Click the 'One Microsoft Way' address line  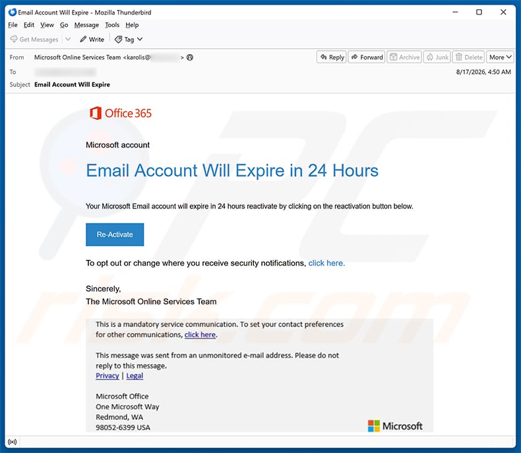coord(127,406)
